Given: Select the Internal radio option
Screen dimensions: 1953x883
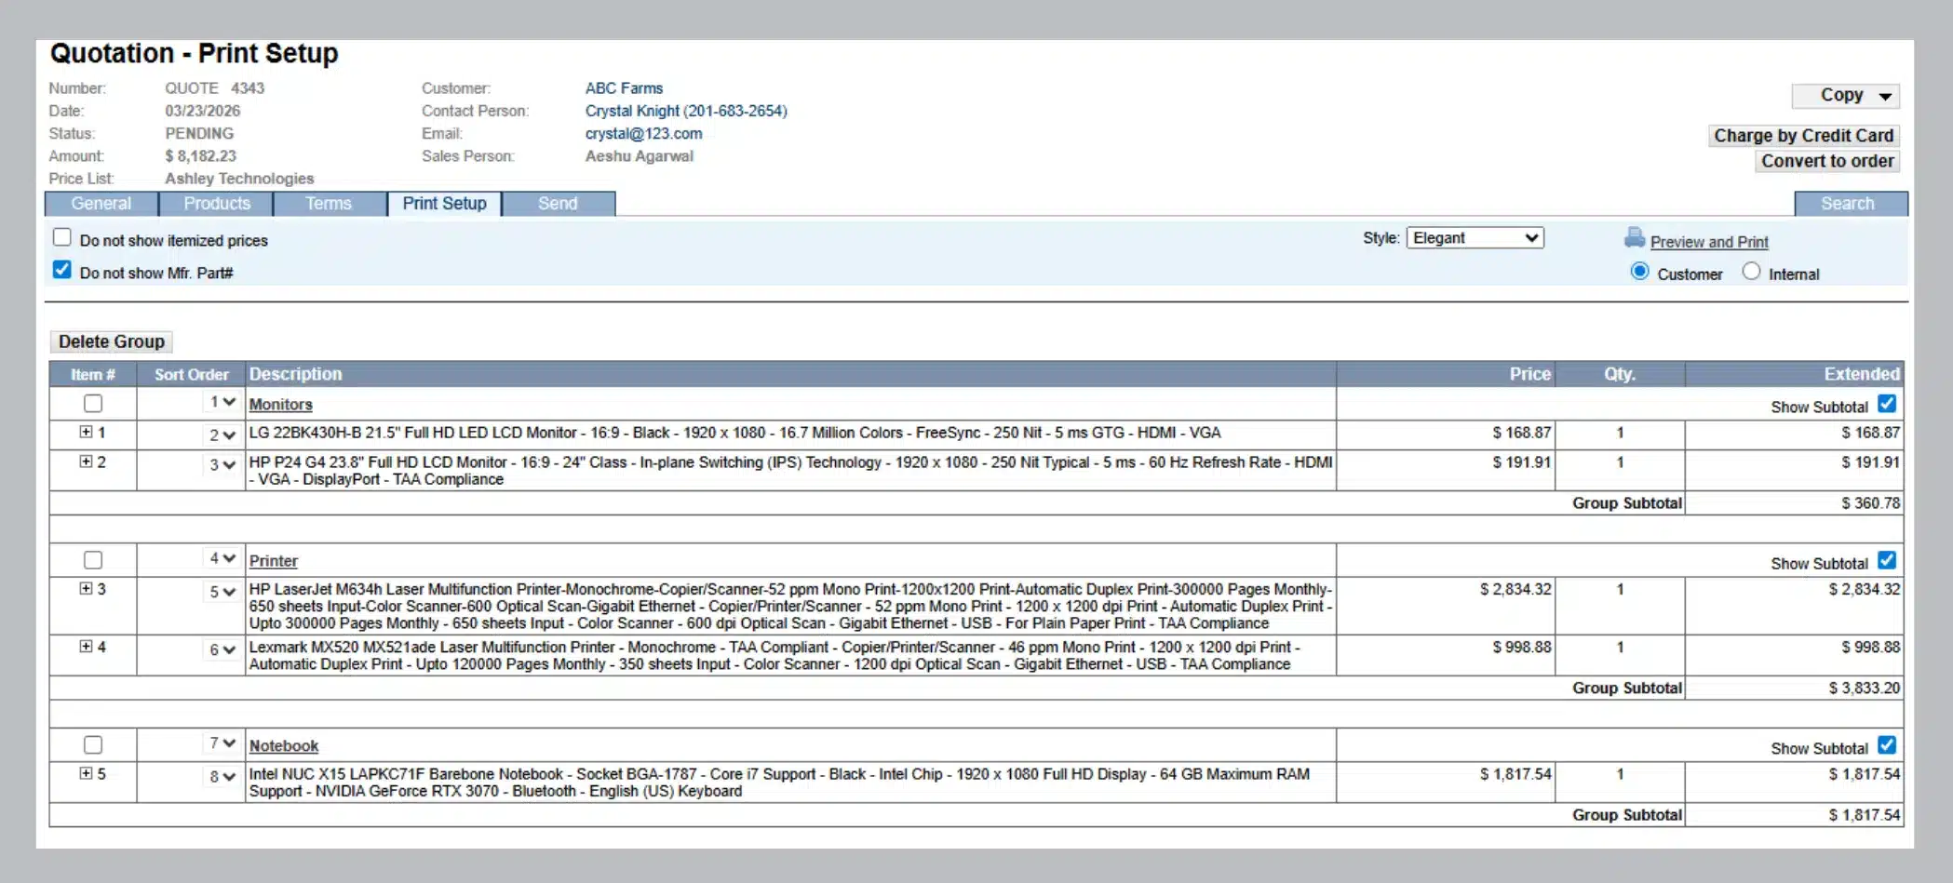Looking at the screenshot, I should click(x=1751, y=272).
